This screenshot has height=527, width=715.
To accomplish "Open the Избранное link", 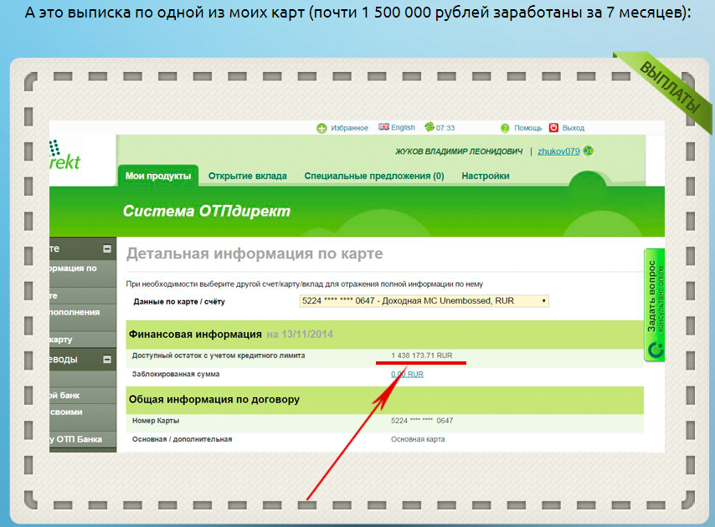I will [349, 128].
